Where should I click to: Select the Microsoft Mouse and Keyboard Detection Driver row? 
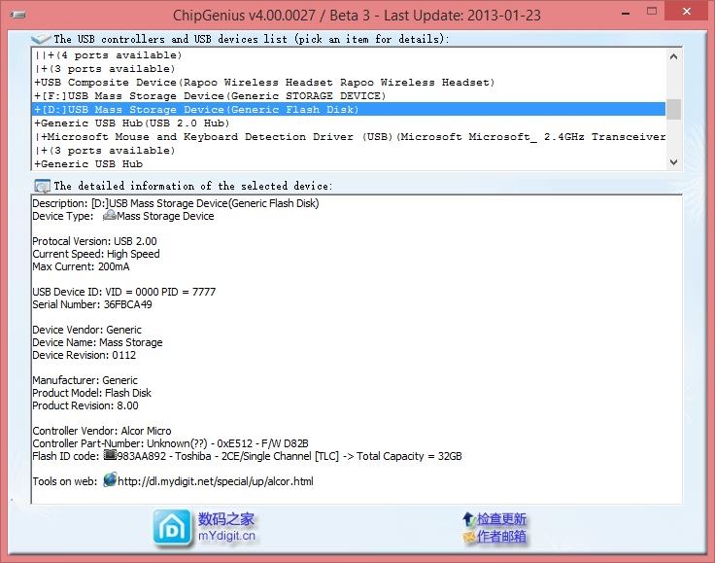click(350, 137)
